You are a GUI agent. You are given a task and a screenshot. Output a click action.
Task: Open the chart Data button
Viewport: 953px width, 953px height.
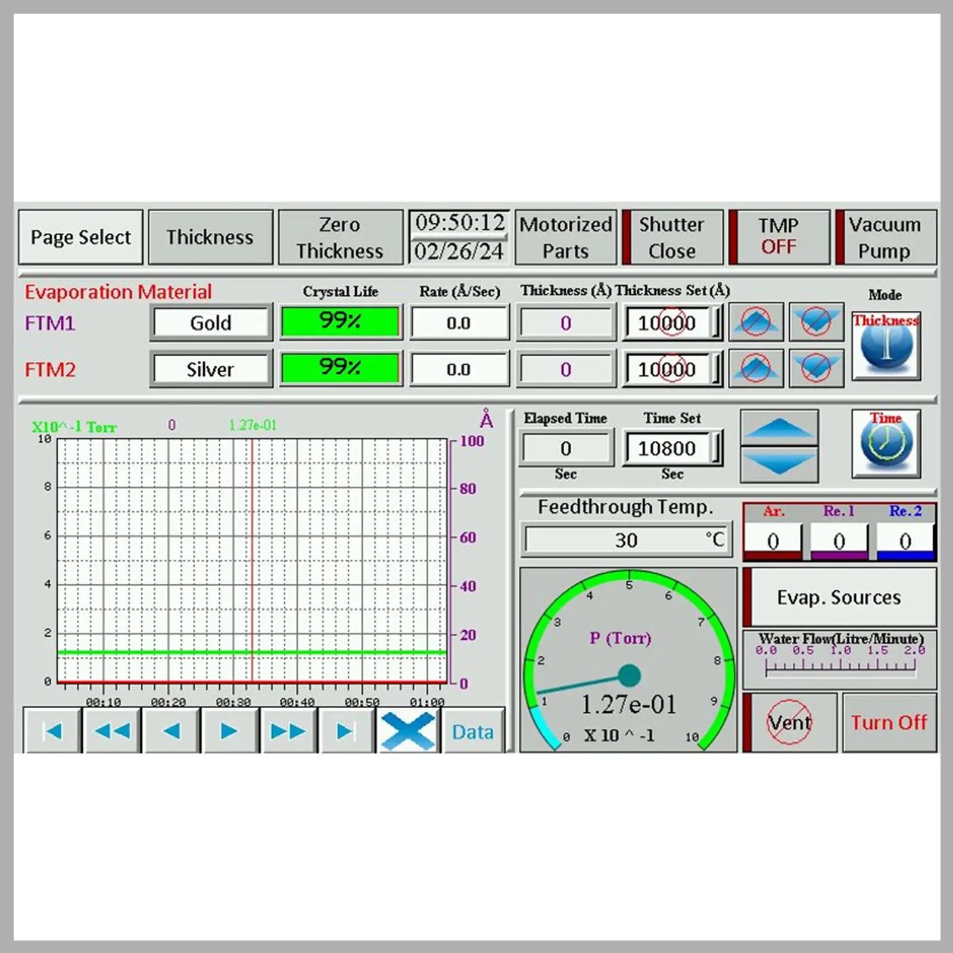point(473,731)
